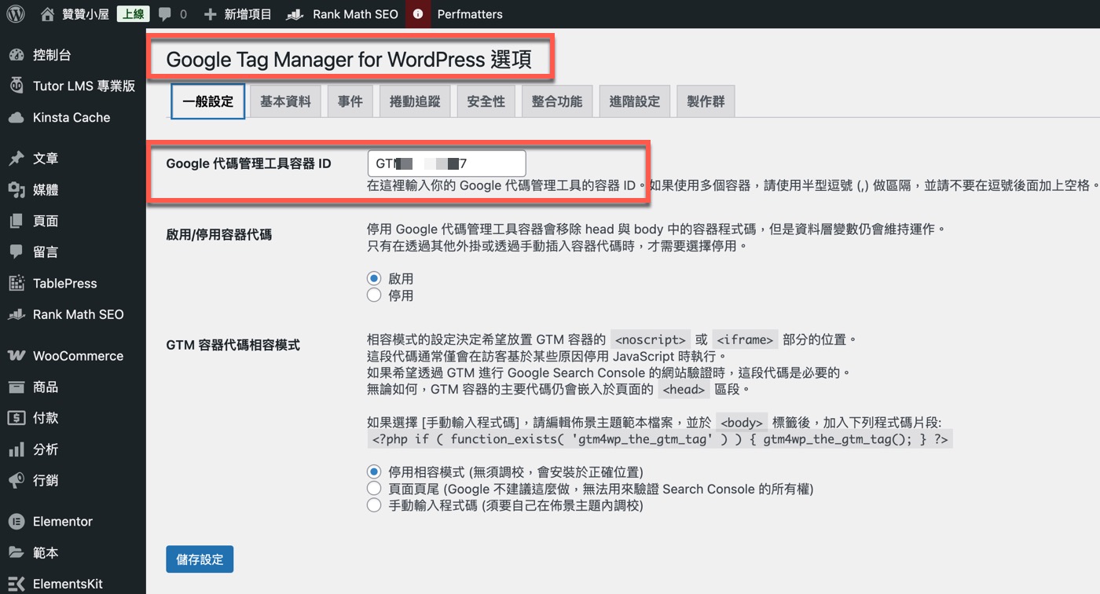1100x594 pixels.
Task: Click the 付款 payments dollar icon
Action: [x=16, y=418]
